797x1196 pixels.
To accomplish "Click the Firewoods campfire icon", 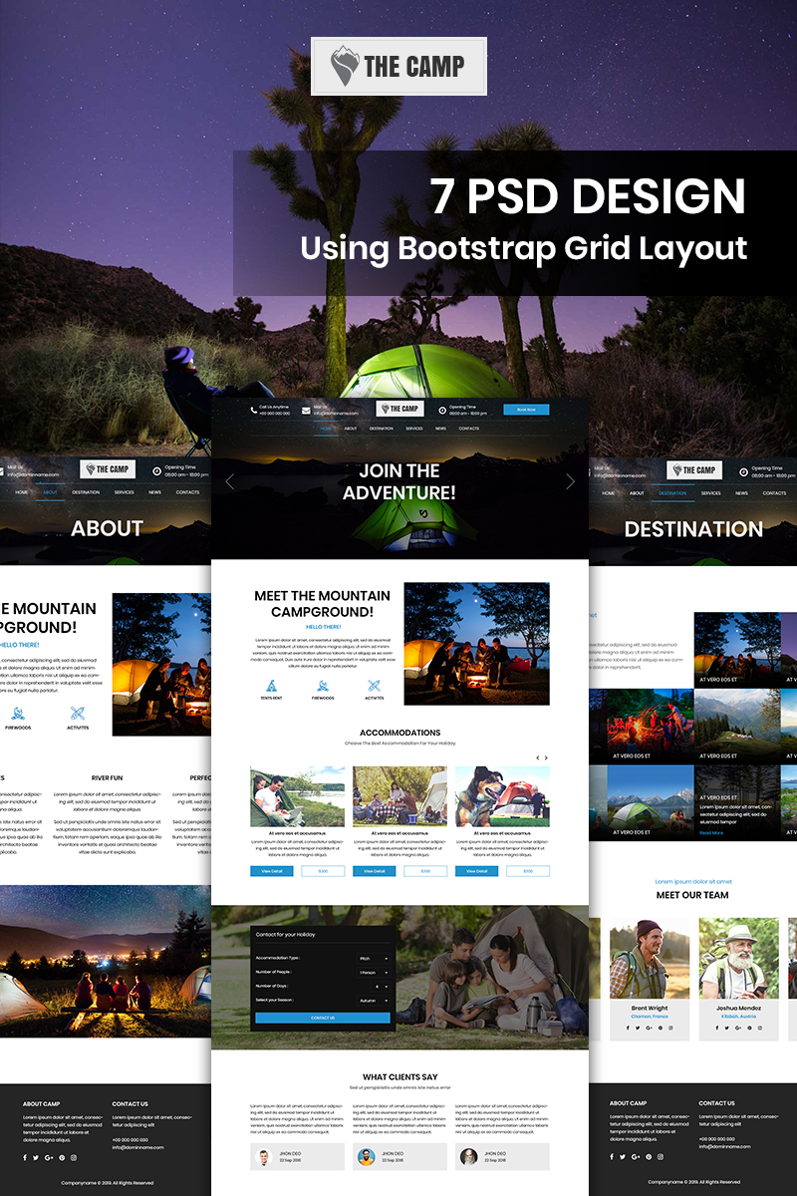I will pyautogui.click(x=322, y=686).
